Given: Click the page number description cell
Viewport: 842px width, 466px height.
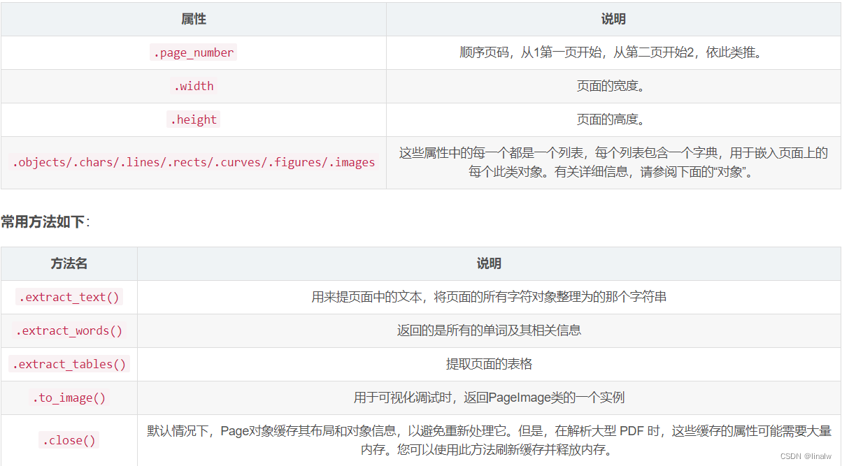Looking at the screenshot, I should (613, 52).
